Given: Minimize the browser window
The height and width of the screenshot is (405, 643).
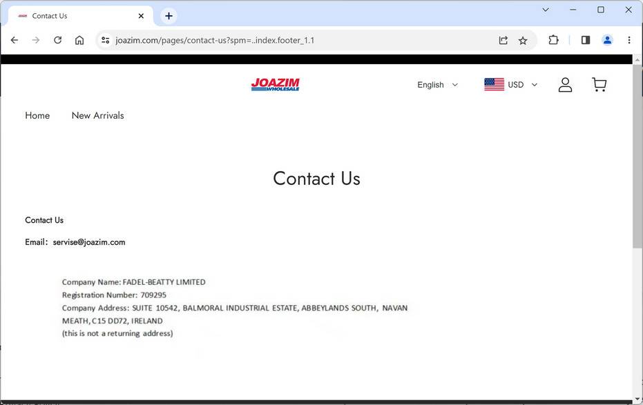Looking at the screenshot, I should coord(573,10).
